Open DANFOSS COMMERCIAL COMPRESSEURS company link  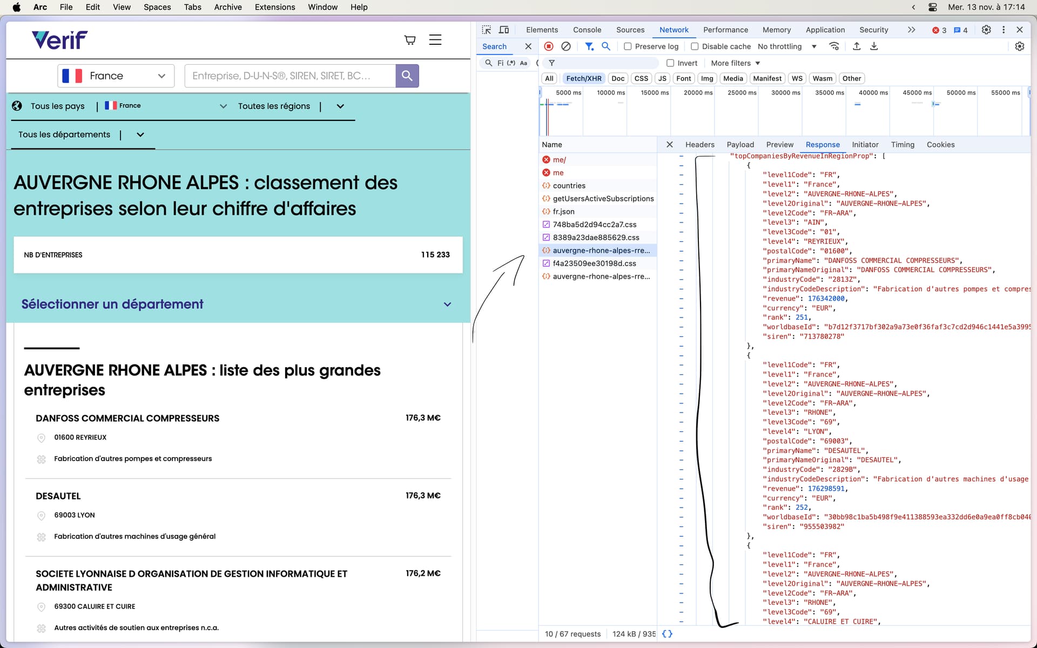[x=127, y=418]
